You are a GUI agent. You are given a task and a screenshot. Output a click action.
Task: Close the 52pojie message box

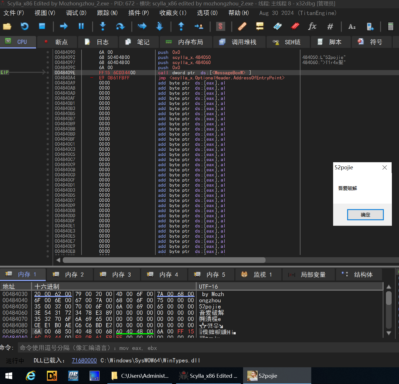[385, 168]
